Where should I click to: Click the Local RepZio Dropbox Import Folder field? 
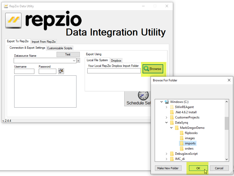point(114,71)
